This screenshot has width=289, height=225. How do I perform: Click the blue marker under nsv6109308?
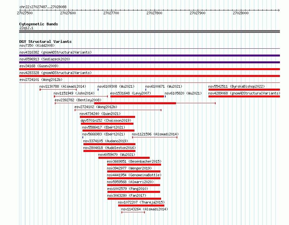pyautogui.click(x=98, y=90)
